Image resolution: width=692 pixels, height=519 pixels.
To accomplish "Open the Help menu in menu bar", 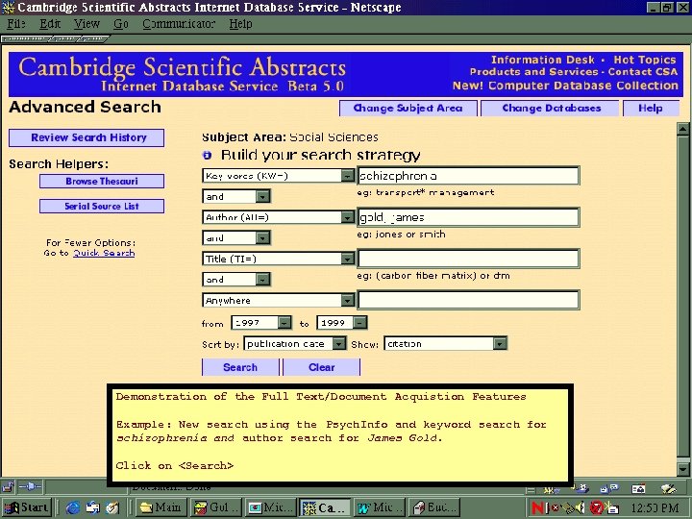I will (x=240, y=23).
